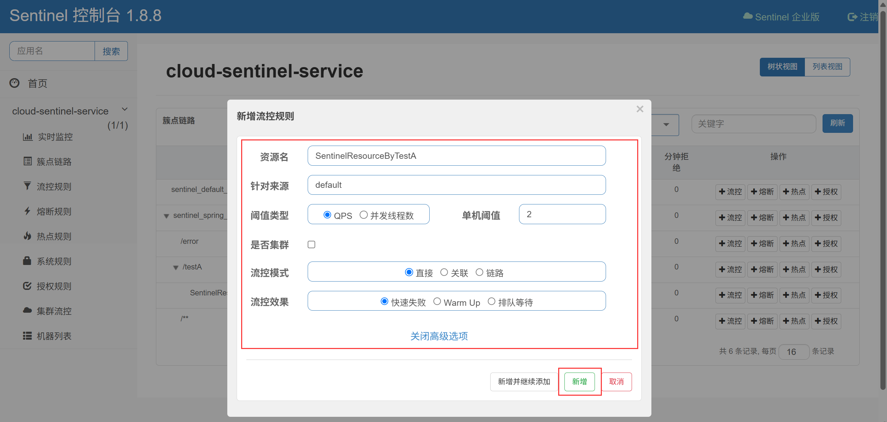Open 实时监控 bar chart icon
Screen dimensions: 887x422
[27, 137]
